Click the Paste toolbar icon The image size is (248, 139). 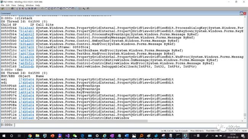pyautogui.click(x=12, y=8)
